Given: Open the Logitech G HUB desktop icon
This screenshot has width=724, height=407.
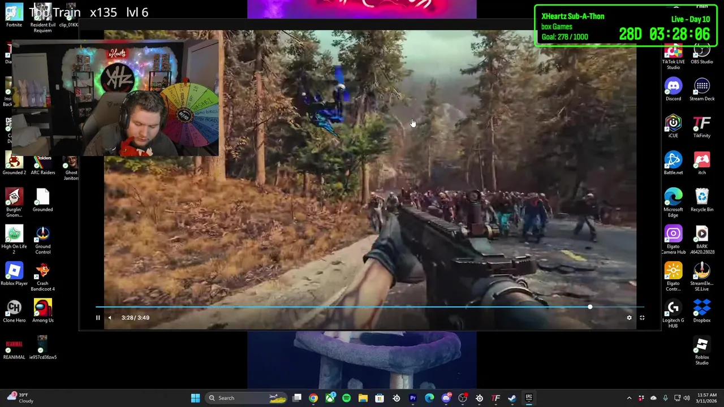Looking at the screenshot, I should [x=673, y=314].
